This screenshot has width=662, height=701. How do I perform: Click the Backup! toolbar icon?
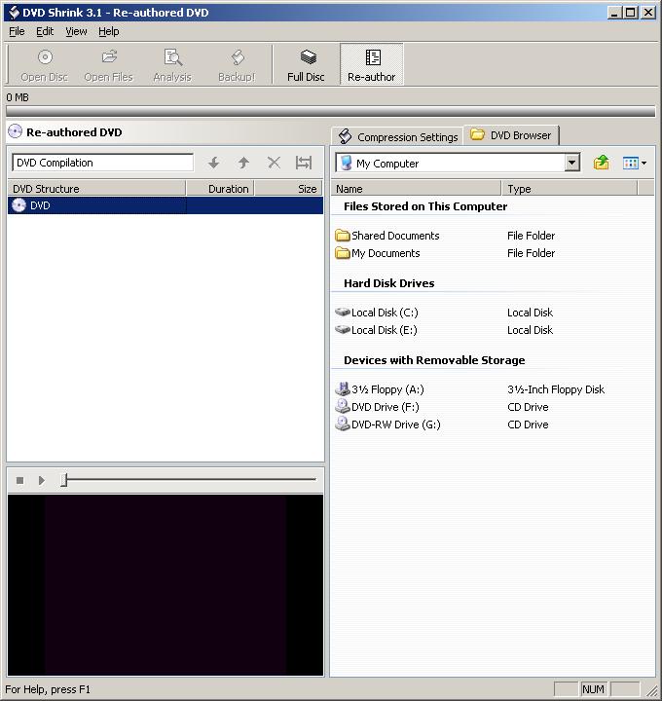[237, 65]
